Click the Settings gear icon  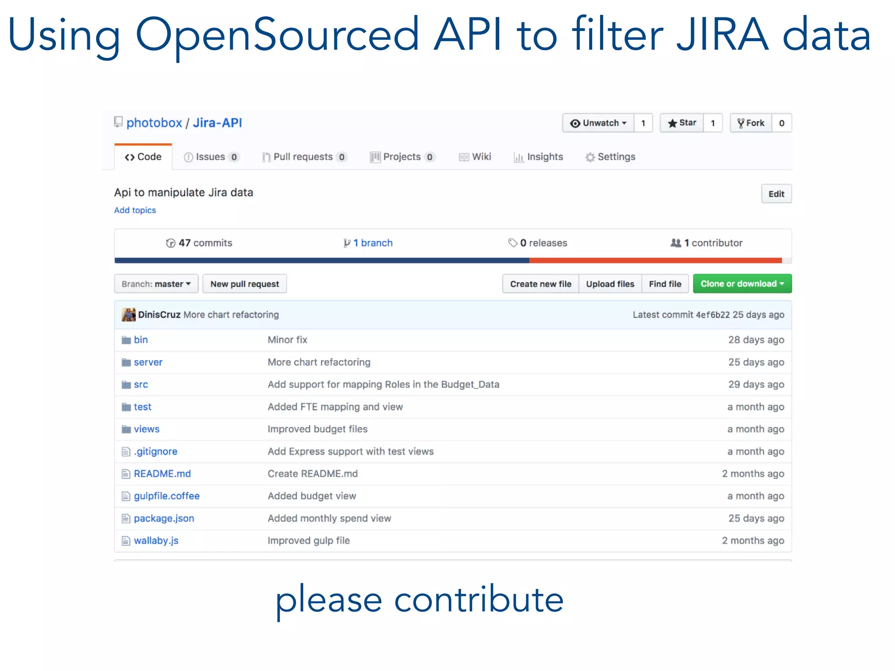(590, 157)
